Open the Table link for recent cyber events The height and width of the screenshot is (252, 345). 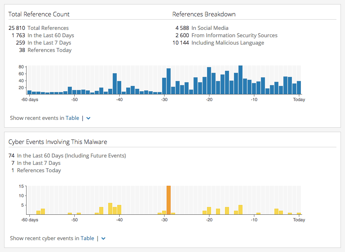point(87,239)
